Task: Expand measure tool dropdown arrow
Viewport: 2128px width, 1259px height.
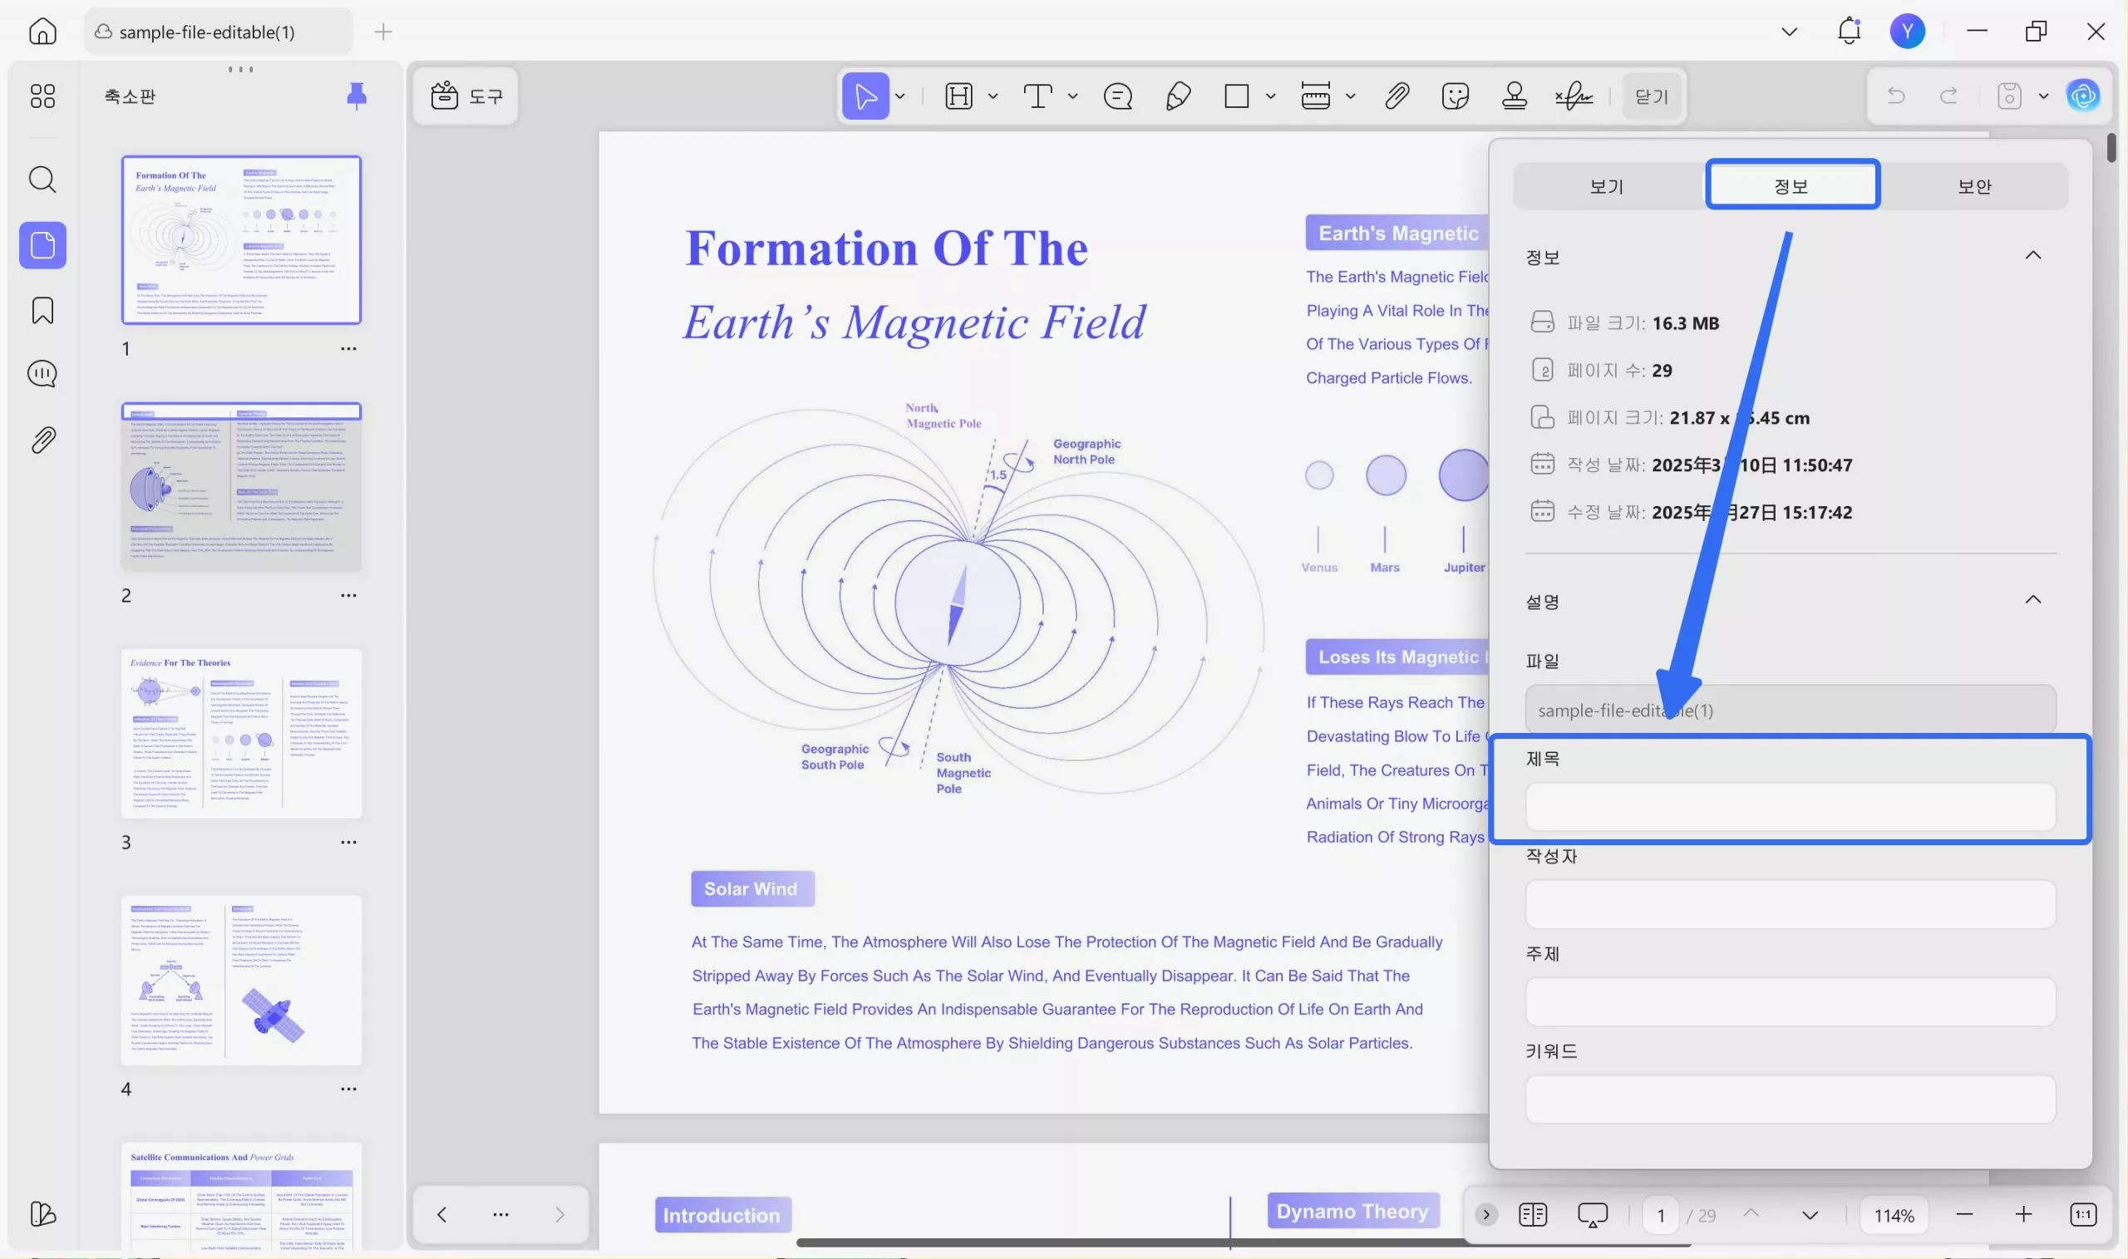Action: (x=1350, y=96)
